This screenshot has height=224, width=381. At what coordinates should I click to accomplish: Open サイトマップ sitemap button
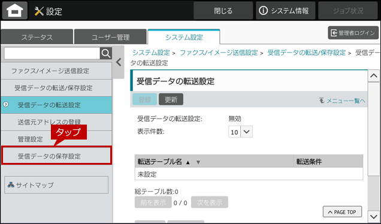[x=56, y=185]
